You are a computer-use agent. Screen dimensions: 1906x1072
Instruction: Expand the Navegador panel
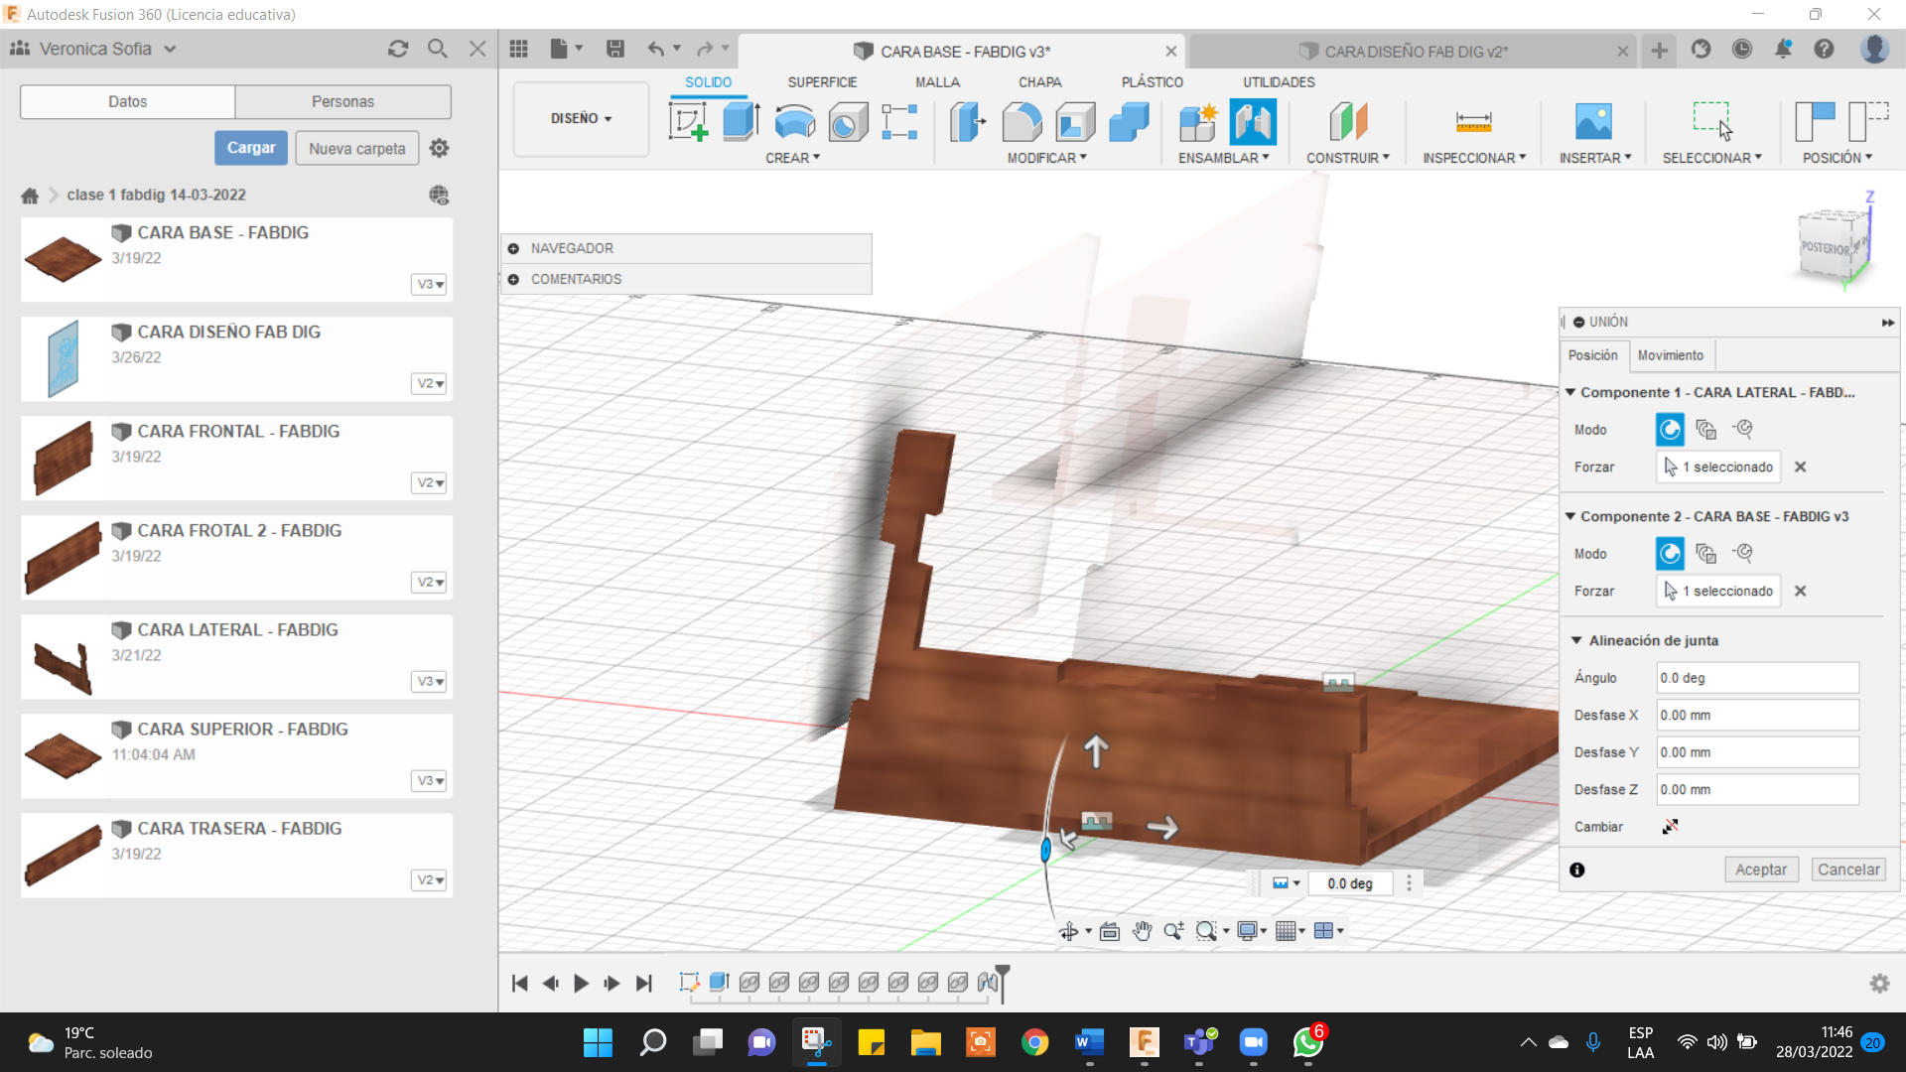pyautogui.click(x=513, y=248)
